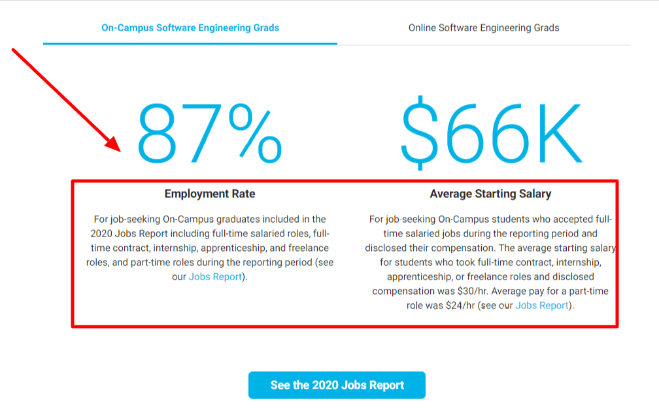Image resolution: width=659 pixels, height=409 pixels.
Task: Click the tail end of the red arrow
Action: click(x=14, y=51)
